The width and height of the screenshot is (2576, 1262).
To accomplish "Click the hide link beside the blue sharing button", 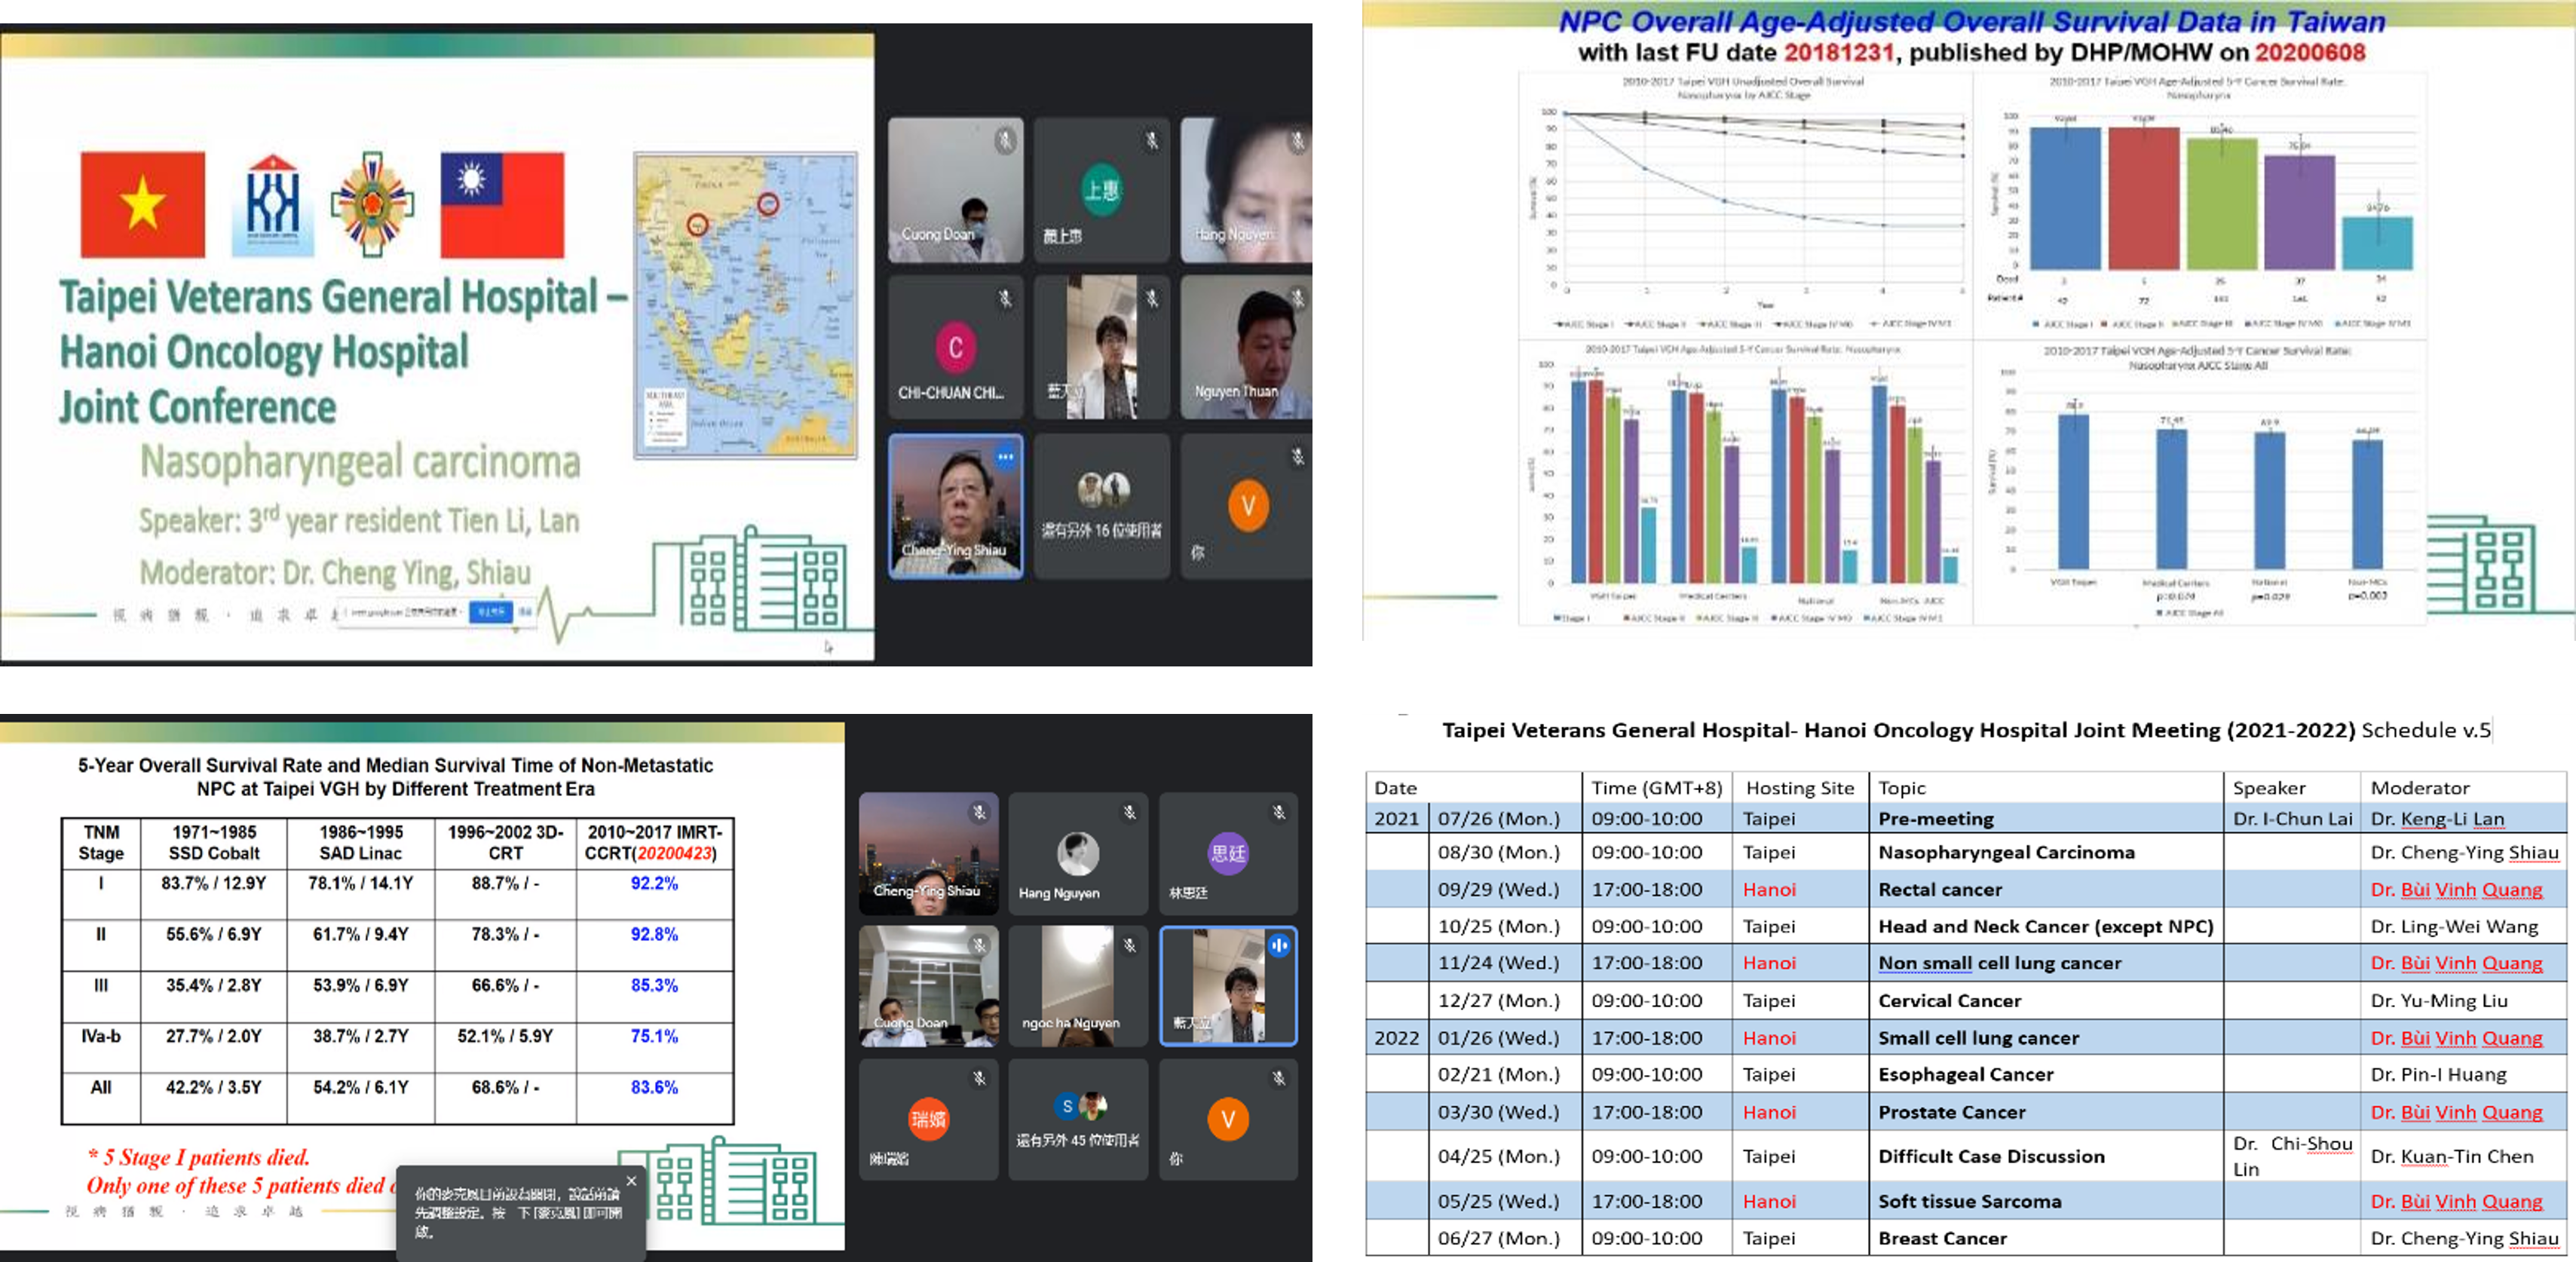I will click(525, 611).
